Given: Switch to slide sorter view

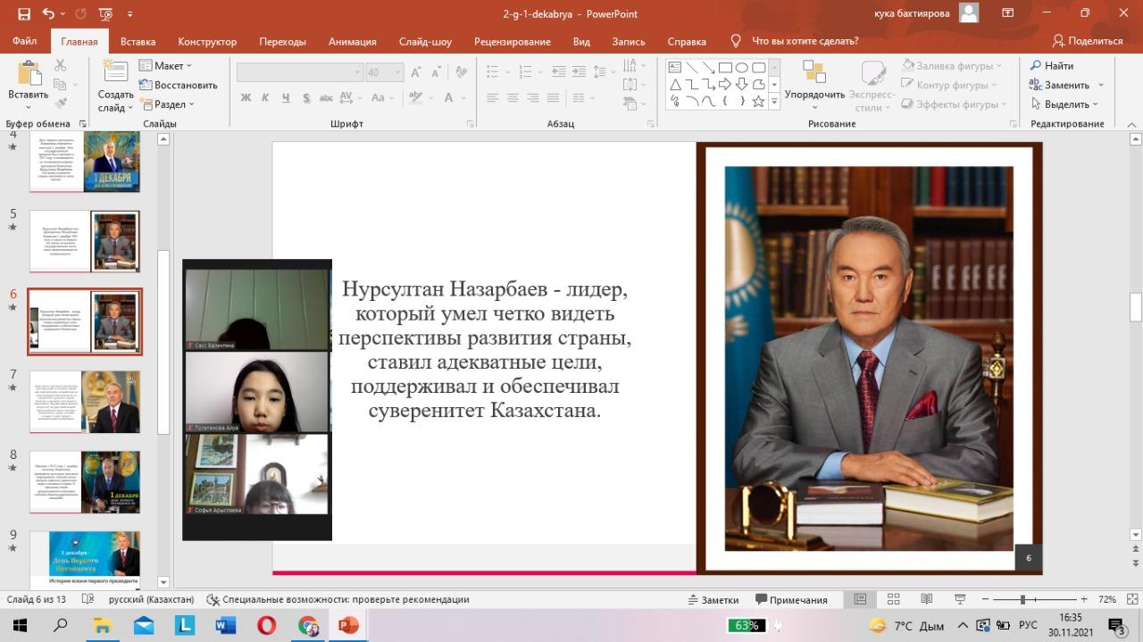Looking at the screenshot, I should pos(894,600).
